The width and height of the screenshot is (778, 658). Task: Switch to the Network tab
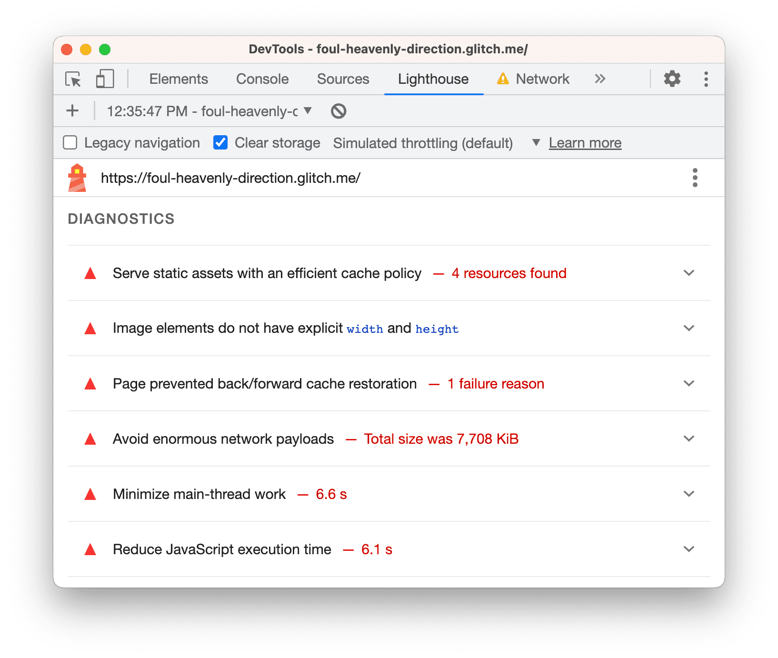click(x=542, y=79)
